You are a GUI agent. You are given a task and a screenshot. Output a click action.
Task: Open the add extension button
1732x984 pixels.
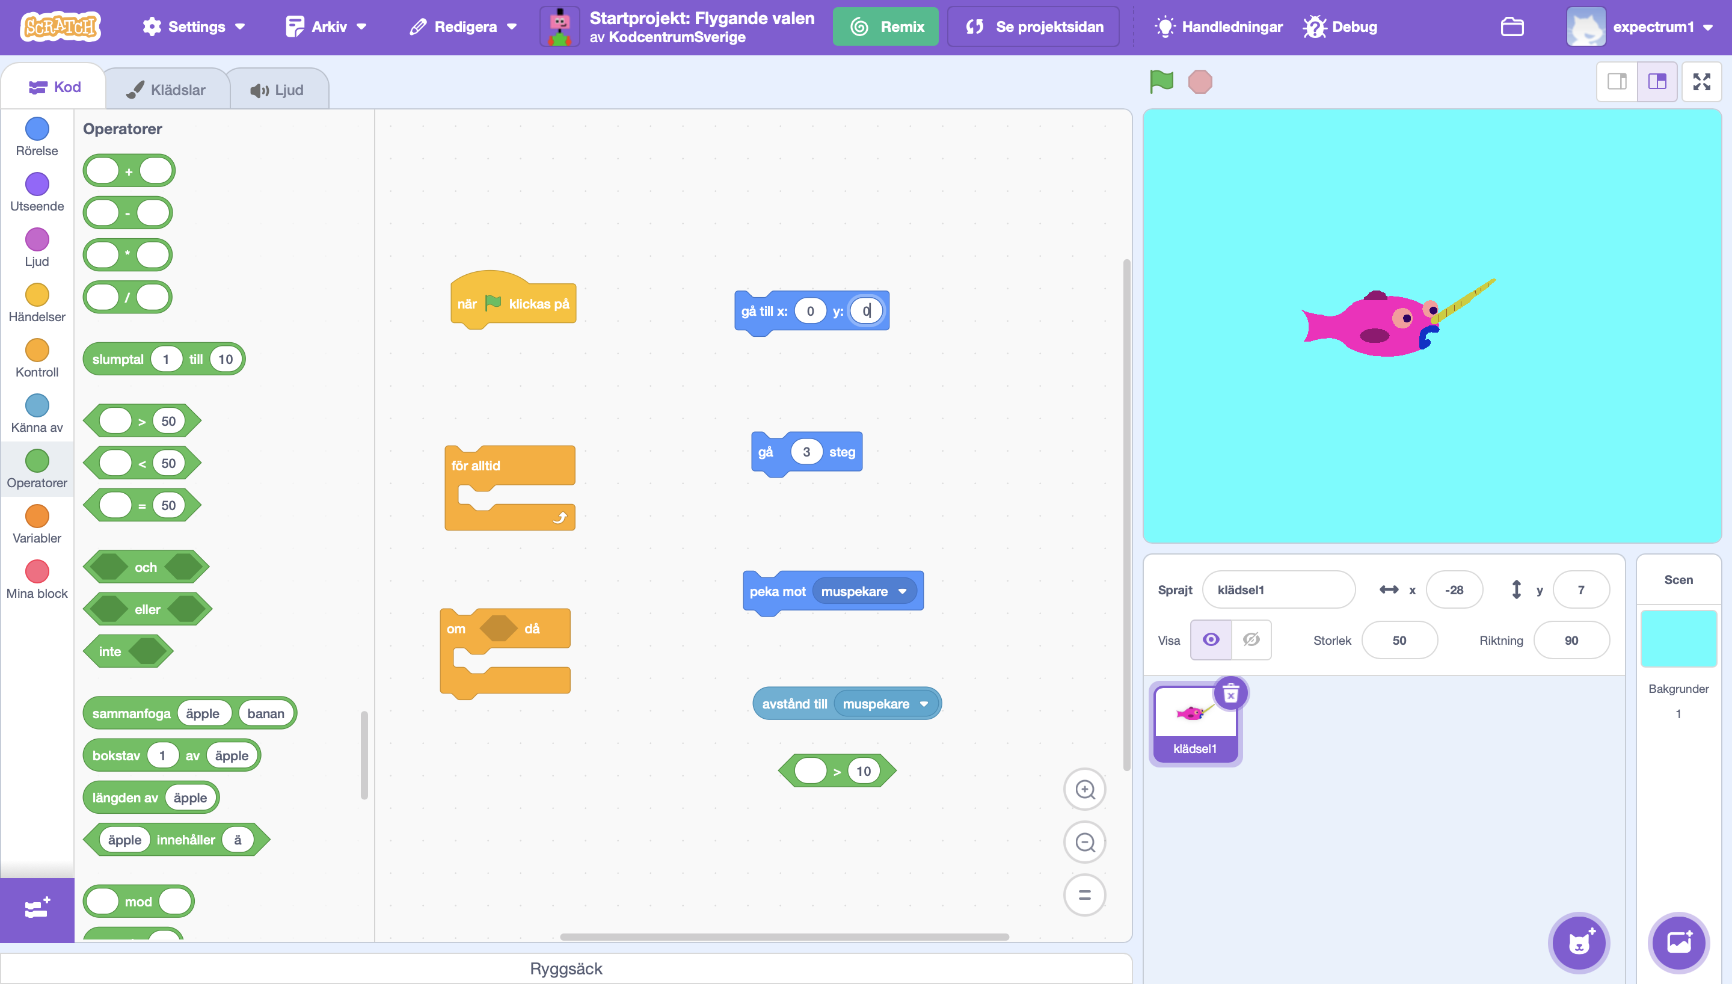click(37, 908)
